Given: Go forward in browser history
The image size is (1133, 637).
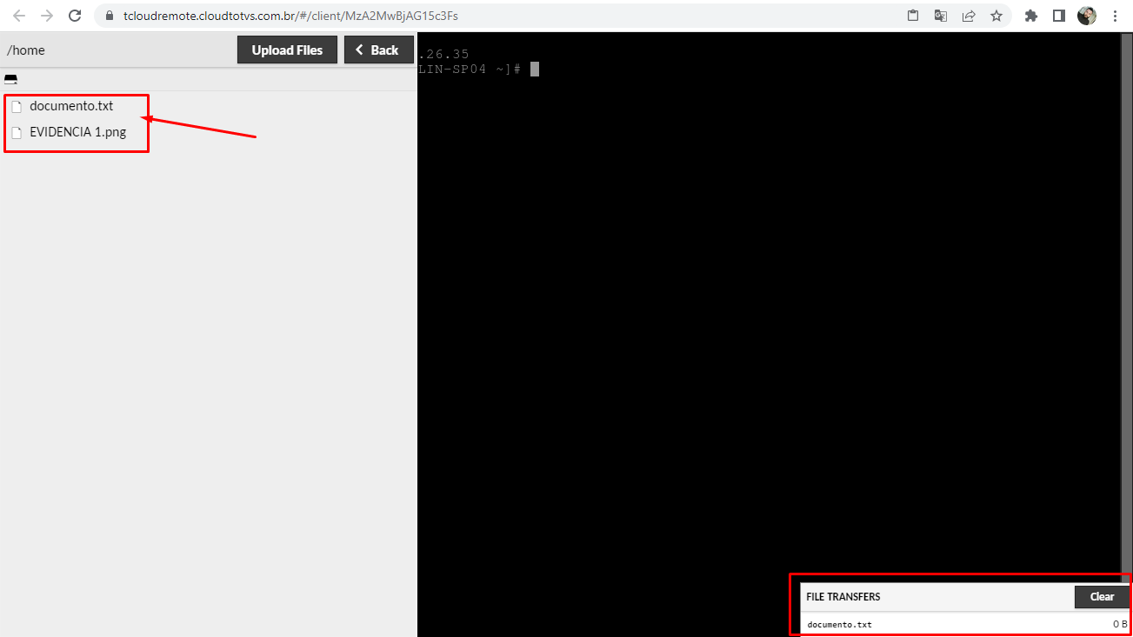Looking at the screenshot, I should (47, 16).
